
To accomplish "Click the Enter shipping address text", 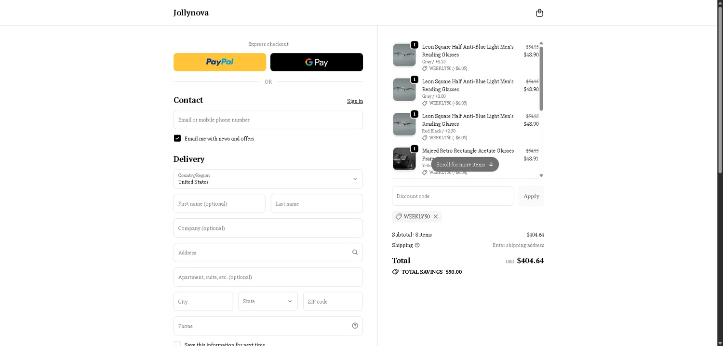I will point(518,245).
